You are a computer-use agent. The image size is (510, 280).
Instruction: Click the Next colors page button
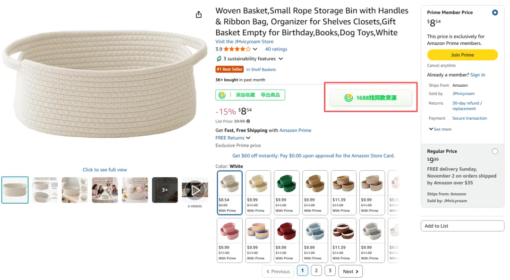(351, 272)
